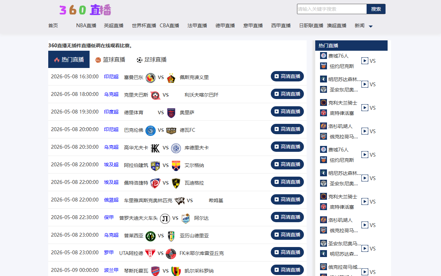Open 保甲 league link
This screenshot has height=276, width=441.
109,217
